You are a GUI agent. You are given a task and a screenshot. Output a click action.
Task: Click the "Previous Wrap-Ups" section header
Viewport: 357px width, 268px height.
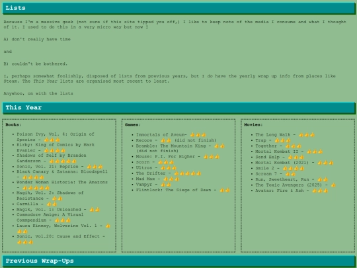[178, 261]
